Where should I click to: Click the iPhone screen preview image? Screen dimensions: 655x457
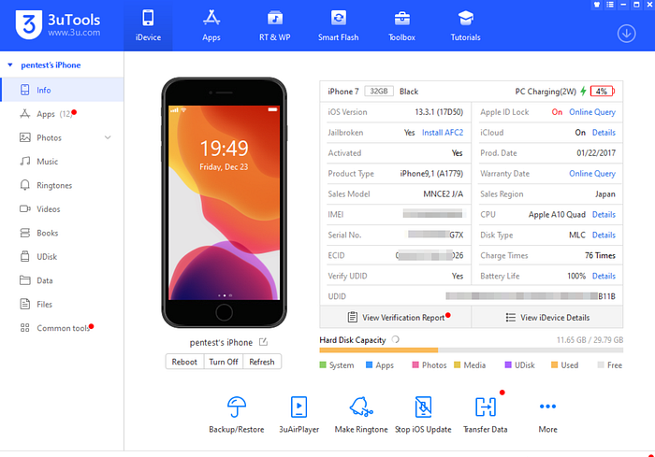[x=224, y=203]
